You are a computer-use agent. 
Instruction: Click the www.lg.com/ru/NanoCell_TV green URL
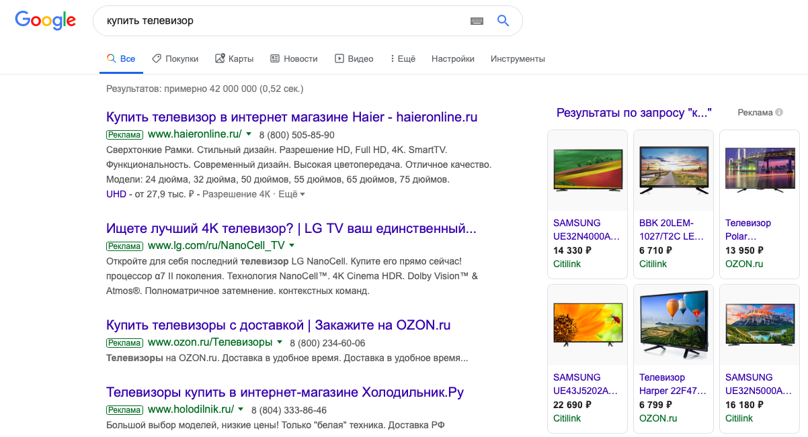(216, 246)
